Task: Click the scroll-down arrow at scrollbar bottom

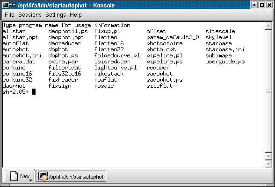Action: 268,164
